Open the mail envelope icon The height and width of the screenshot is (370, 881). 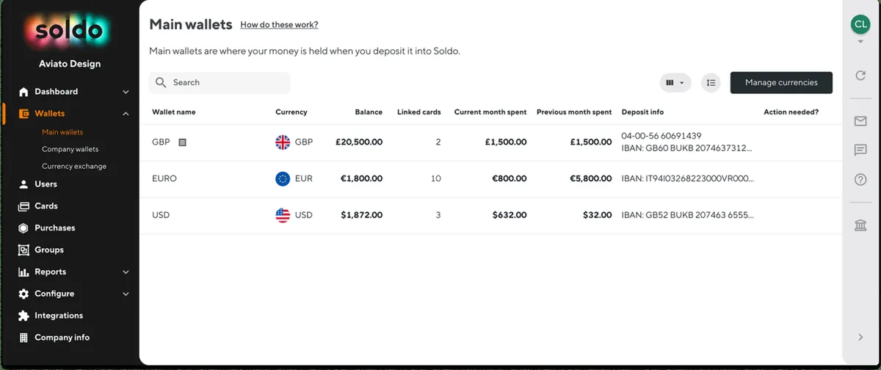860,121
